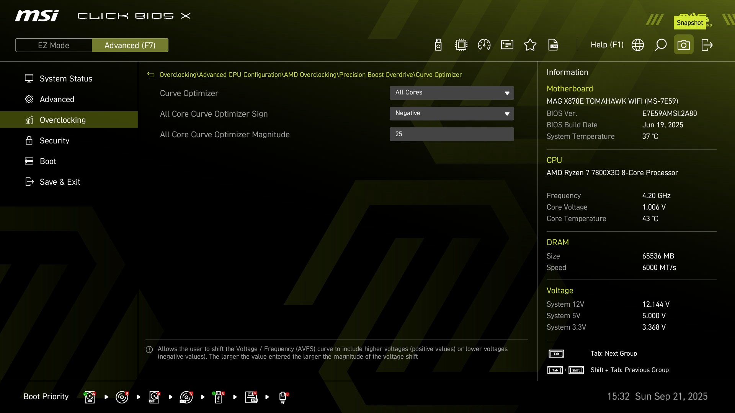Click the Magnitude value field showing 25
Screen dimensions: 735x413
(x=452, y=134)
